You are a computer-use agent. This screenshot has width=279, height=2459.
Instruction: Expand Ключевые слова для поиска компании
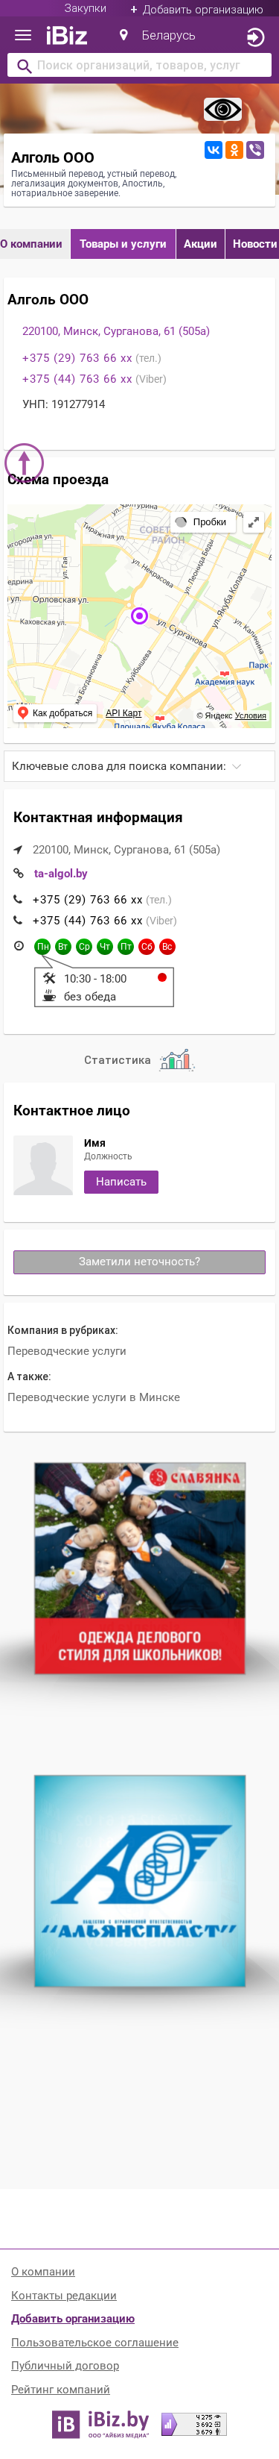[140, 766]
